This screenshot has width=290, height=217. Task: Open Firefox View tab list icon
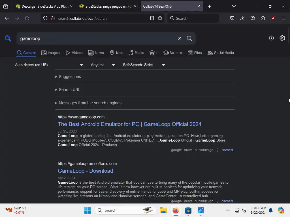[x=6, y=6]
